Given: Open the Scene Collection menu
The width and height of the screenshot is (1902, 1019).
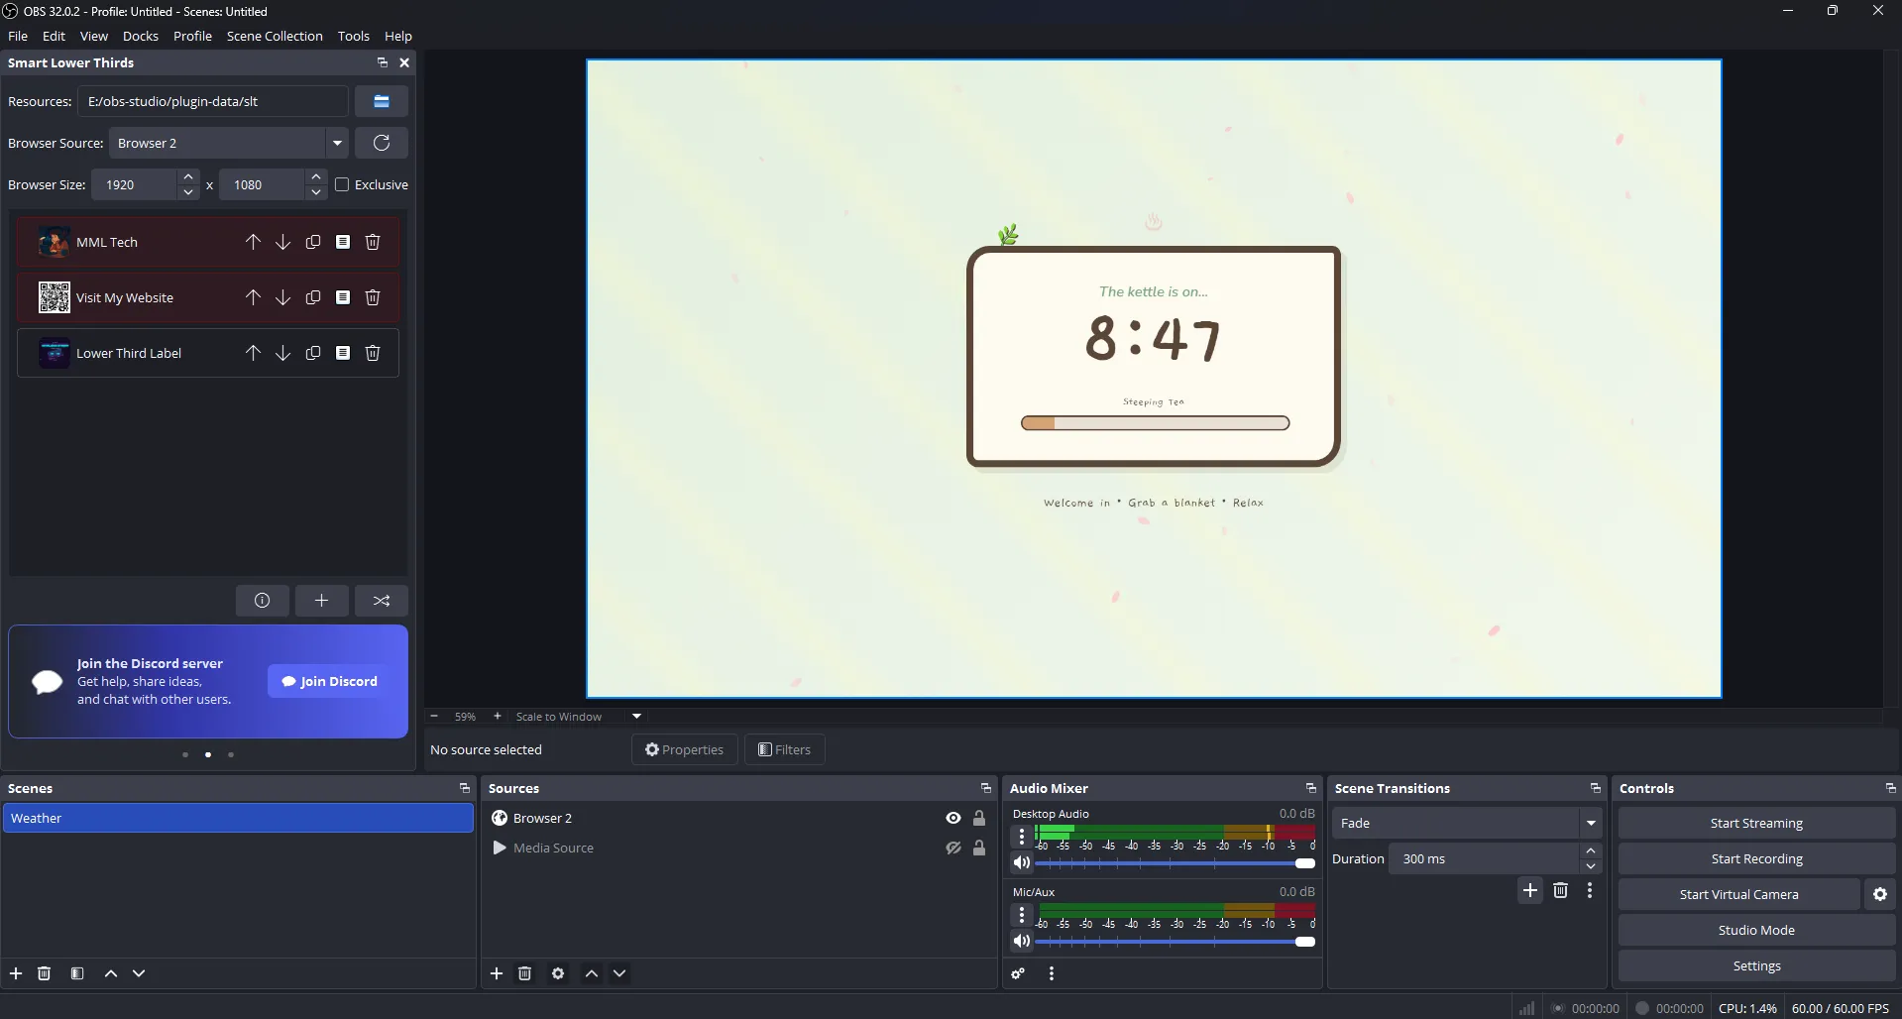Looking at the screenshot, I should (275, 36).
